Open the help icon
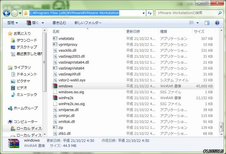The width and height of the screenshot is (226, 154). [x=217, y=23]
